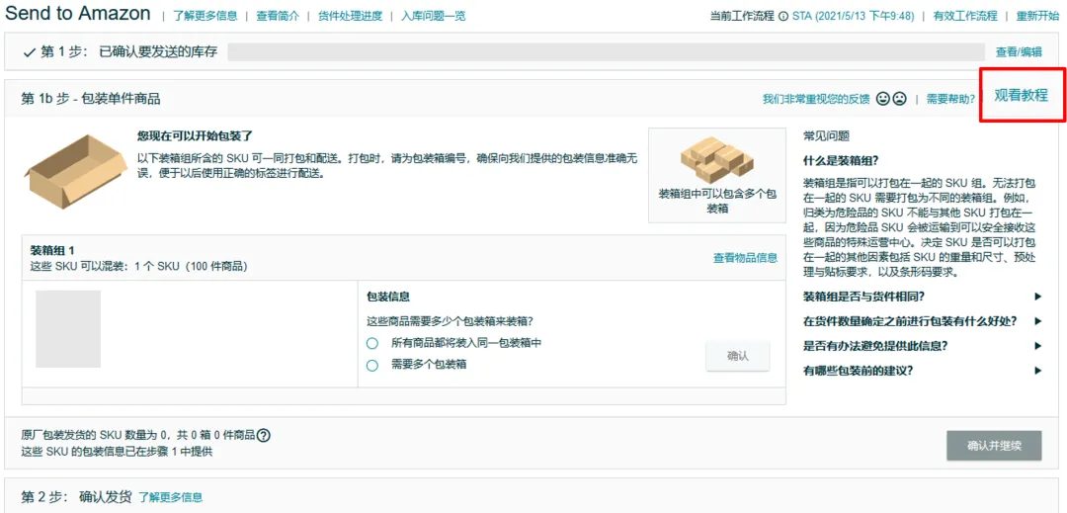Click 需要帮助? link
The height and width of the screenshot is (513, 1067).
coord(950,99)
